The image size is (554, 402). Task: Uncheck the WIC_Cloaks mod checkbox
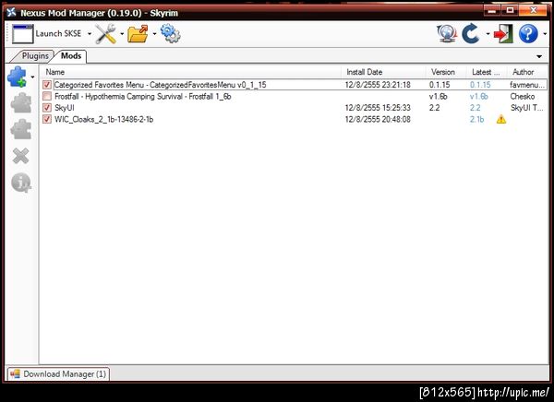click(47, 119)
